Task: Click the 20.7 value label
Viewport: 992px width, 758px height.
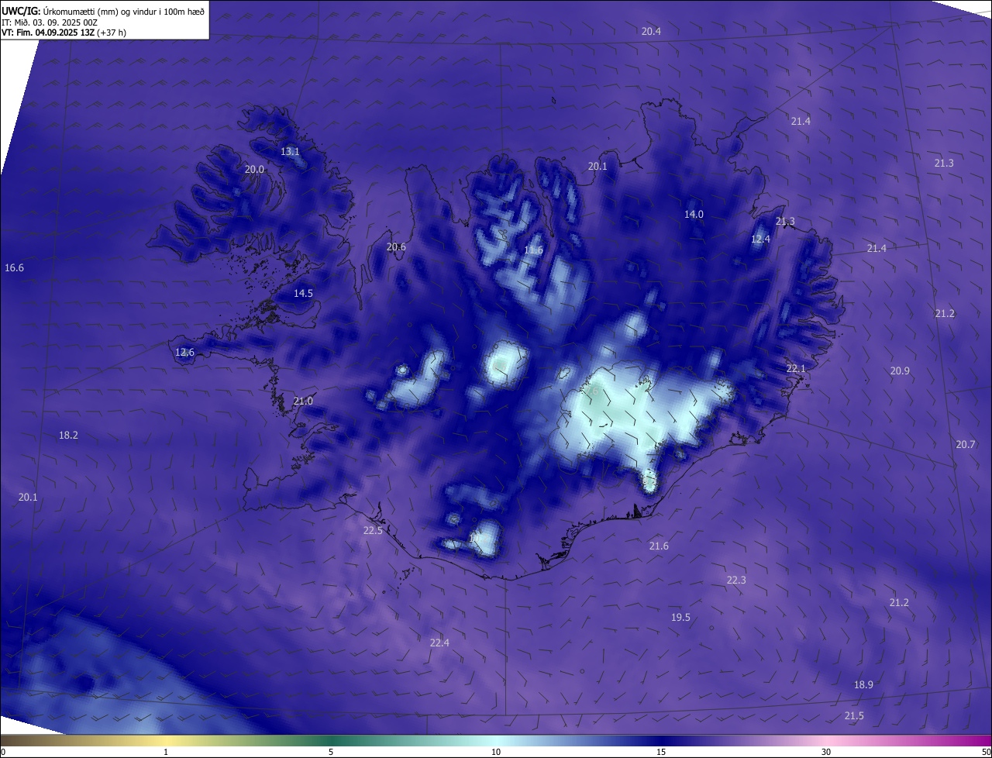Action: click(x=965, y=444)
